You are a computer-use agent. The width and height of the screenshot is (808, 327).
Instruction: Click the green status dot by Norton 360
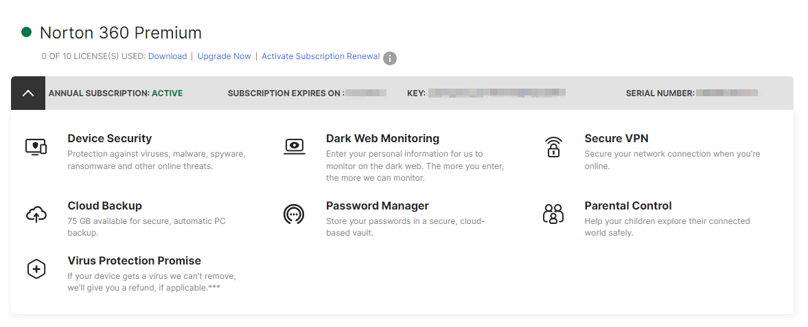click(27, 32)
